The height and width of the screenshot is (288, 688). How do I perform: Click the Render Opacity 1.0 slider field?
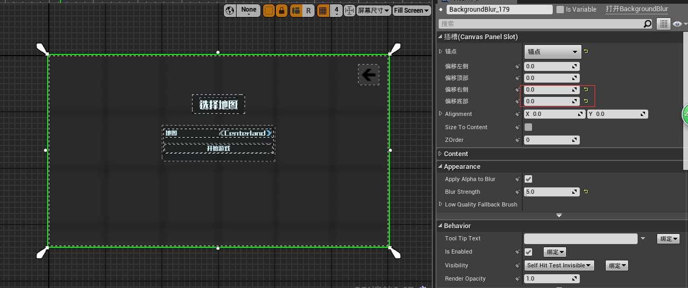point(552,279)
